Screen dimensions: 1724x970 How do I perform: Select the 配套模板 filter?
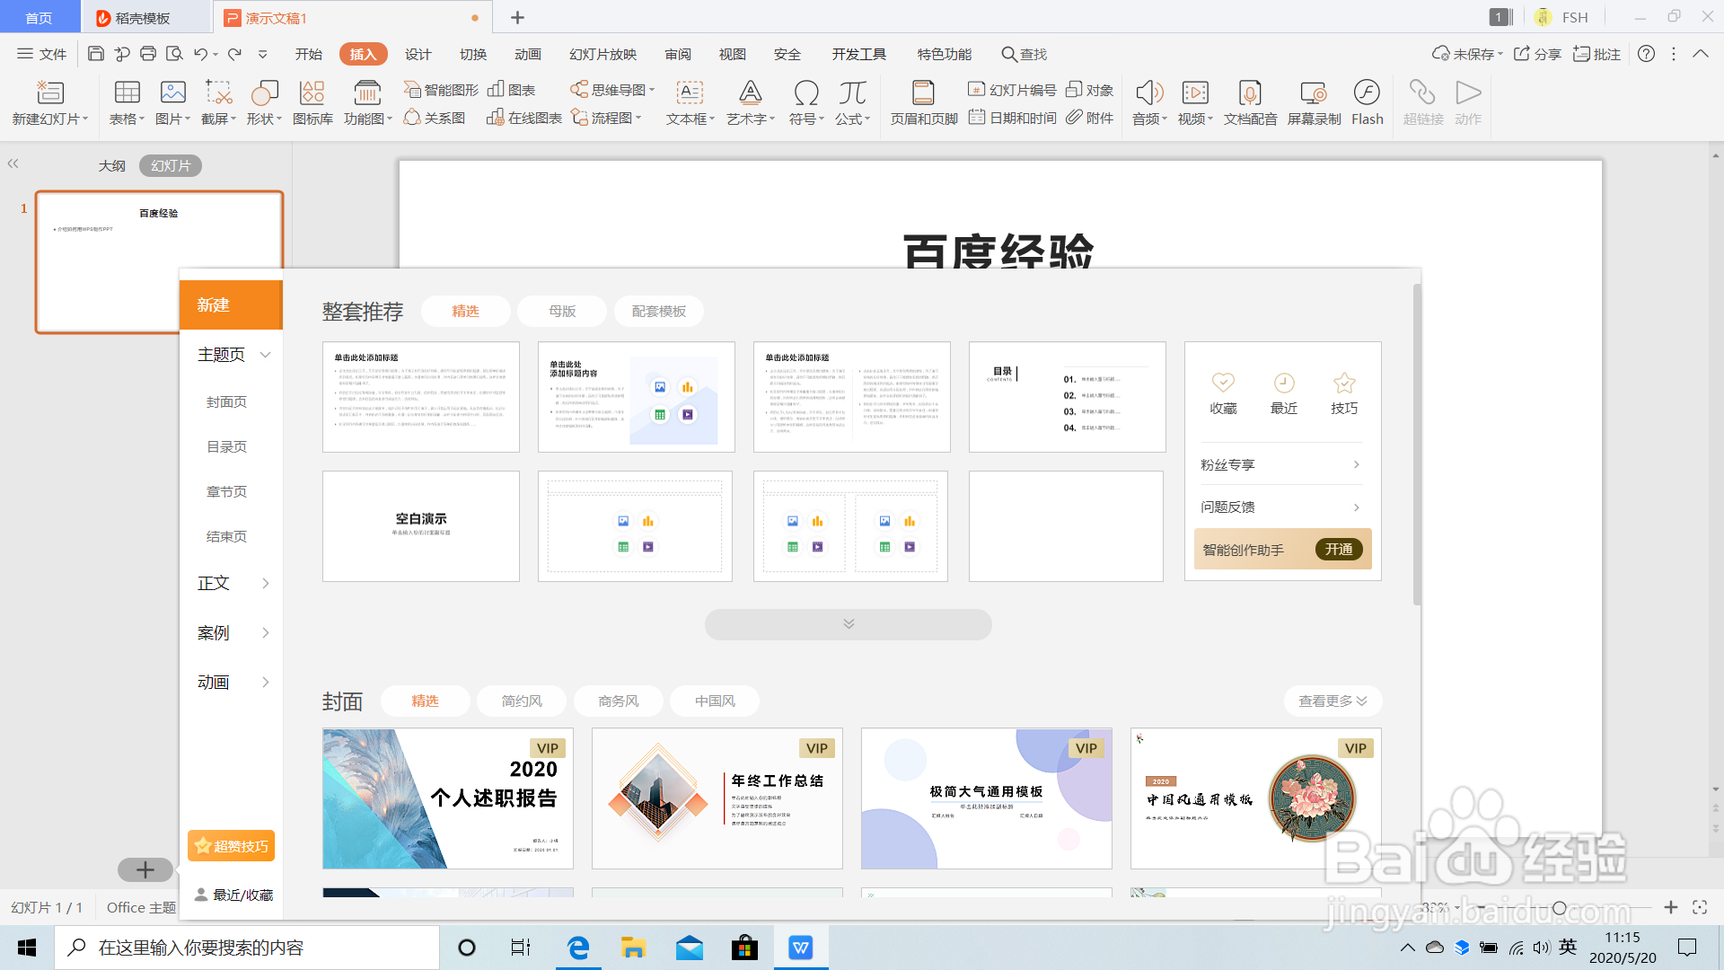point(659,311)
